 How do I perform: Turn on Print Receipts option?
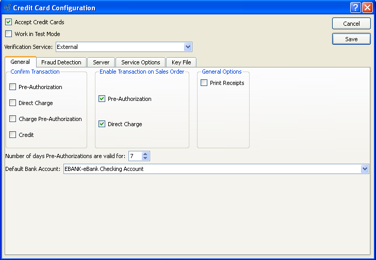(204, 83)
